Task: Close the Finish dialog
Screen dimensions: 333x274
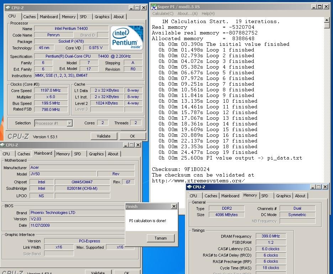Action: (x=174, y=206)
